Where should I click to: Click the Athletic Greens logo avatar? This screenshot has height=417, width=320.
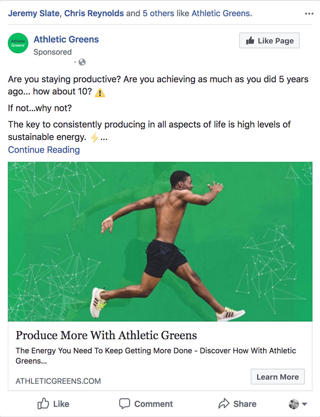coord(18,43)
